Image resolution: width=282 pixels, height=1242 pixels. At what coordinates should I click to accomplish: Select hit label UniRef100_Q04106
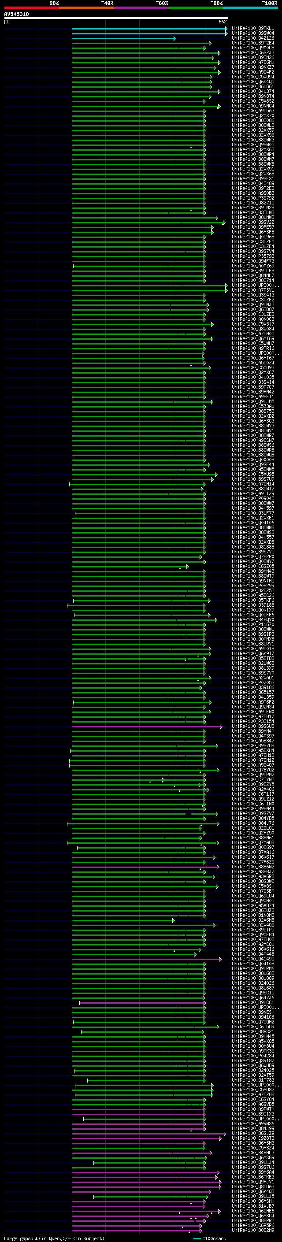(x=252, y=523)
